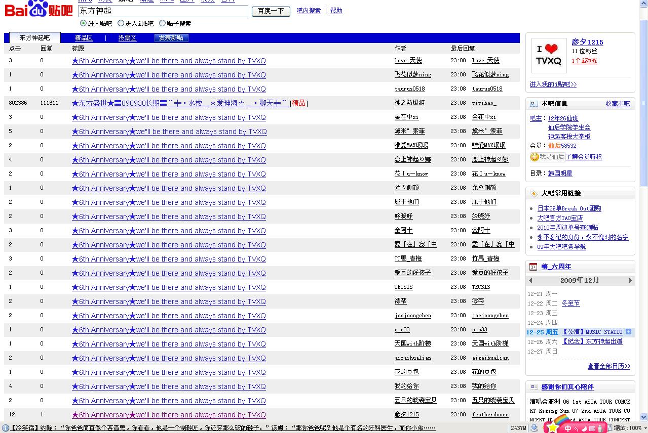Click the info icon beside status bar joke text
This screenshot has height=433, width=648.
click(6, 428)
